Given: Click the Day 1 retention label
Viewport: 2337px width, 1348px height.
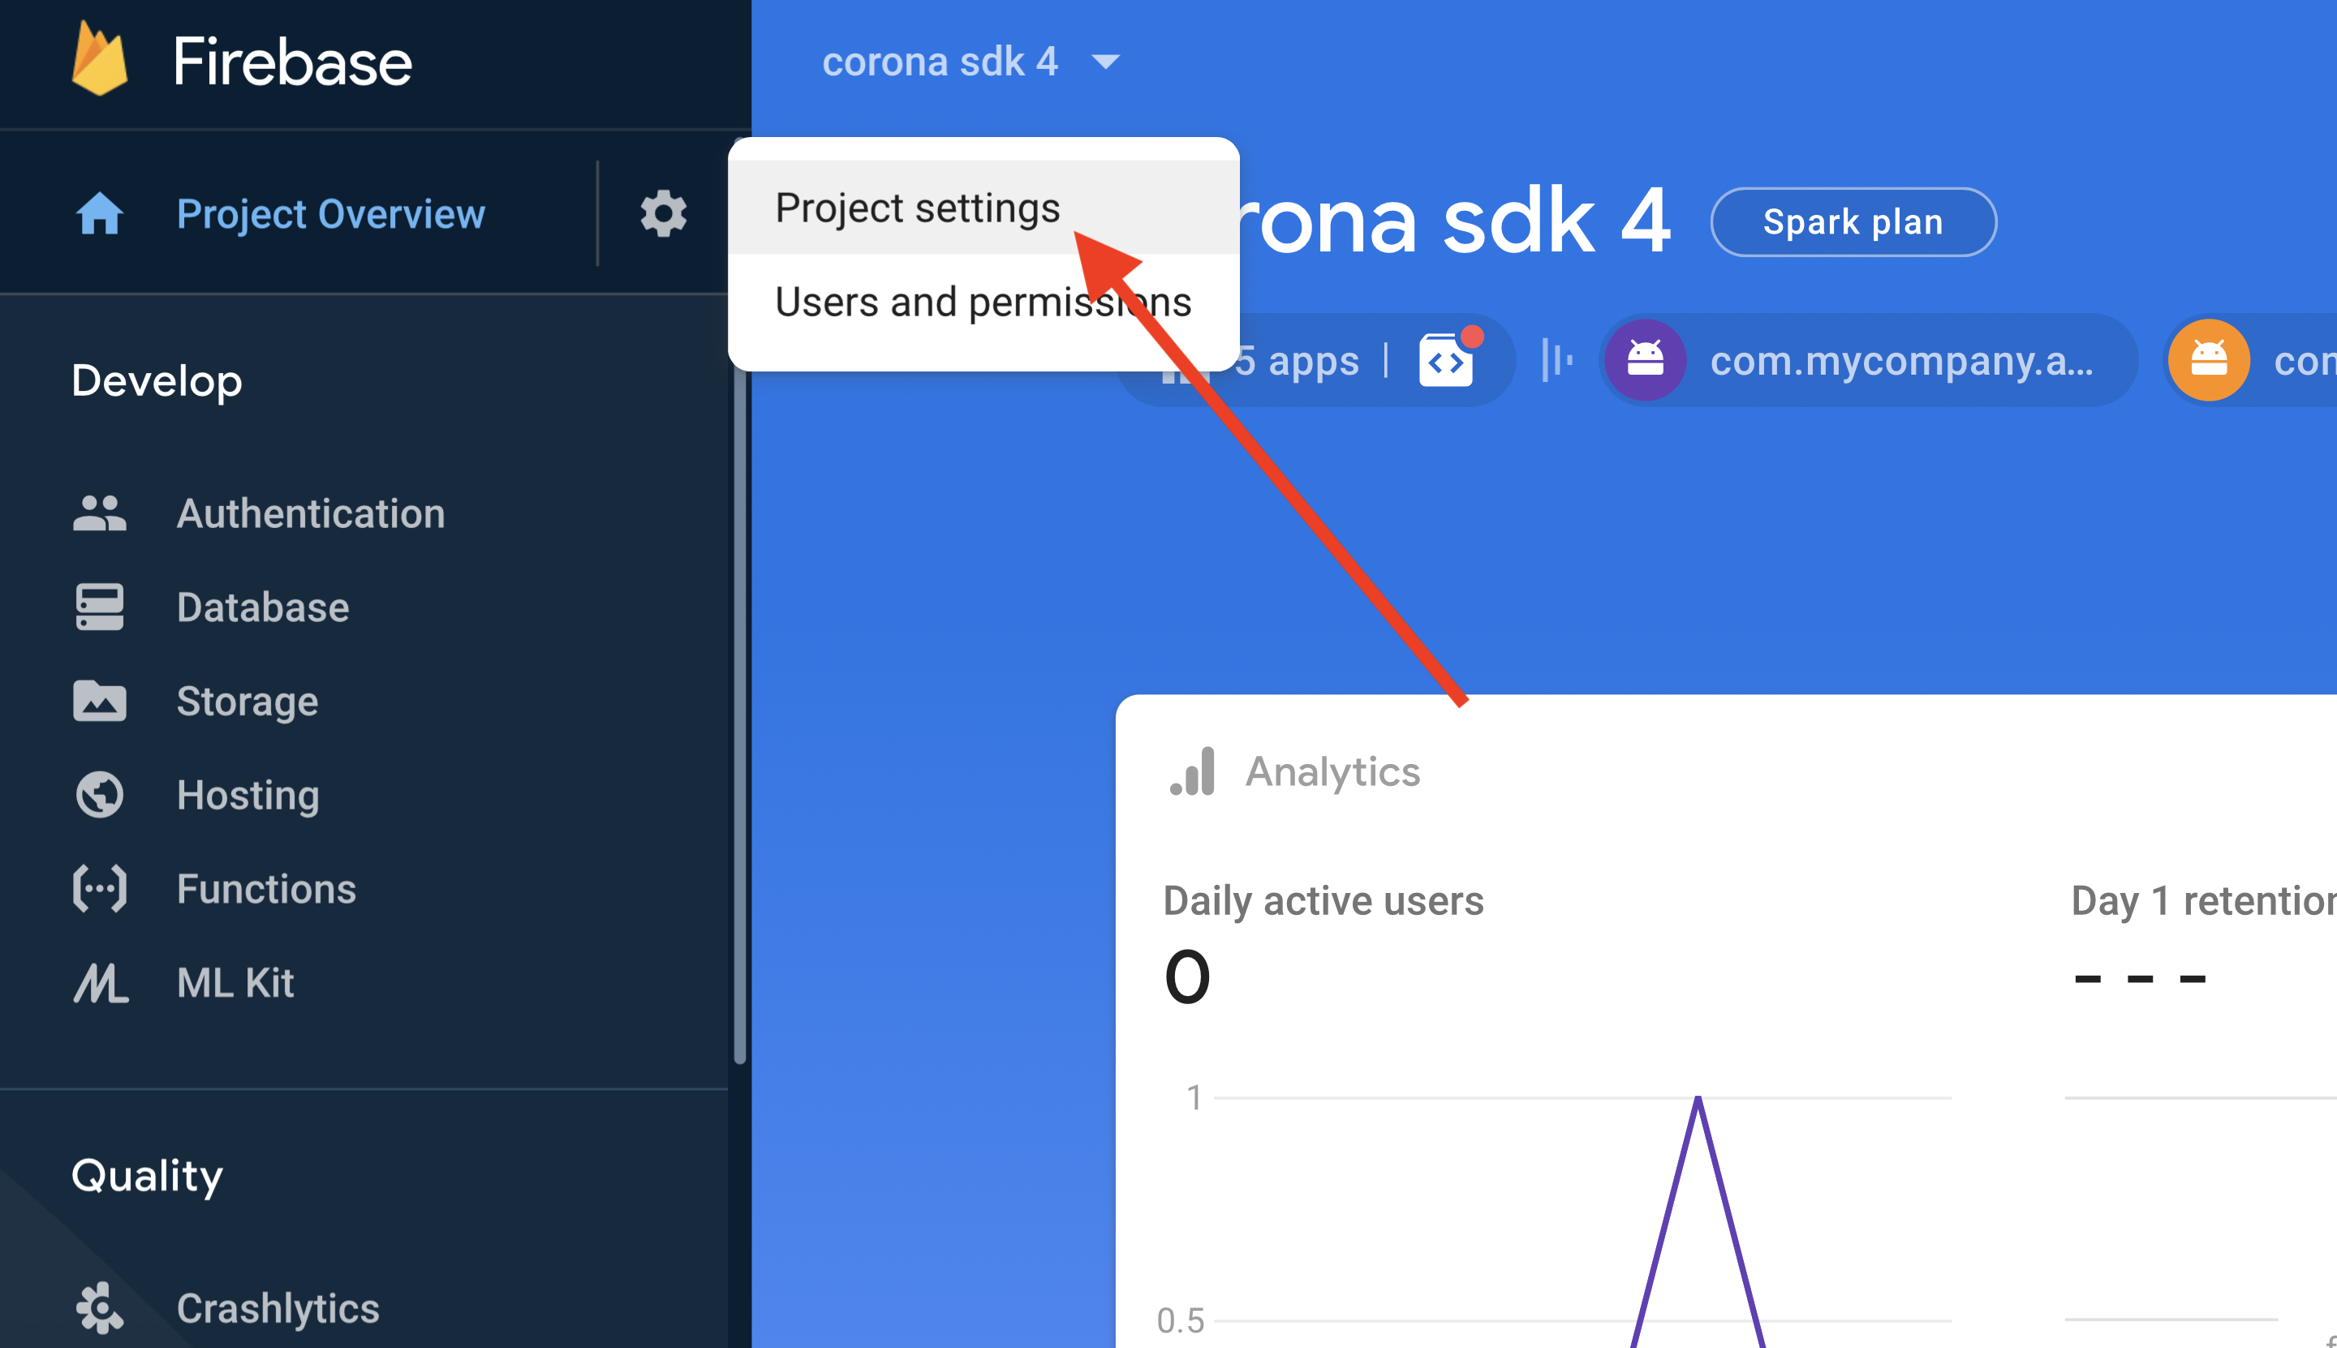Looking at the screenshot, I should coord(2204,901).
